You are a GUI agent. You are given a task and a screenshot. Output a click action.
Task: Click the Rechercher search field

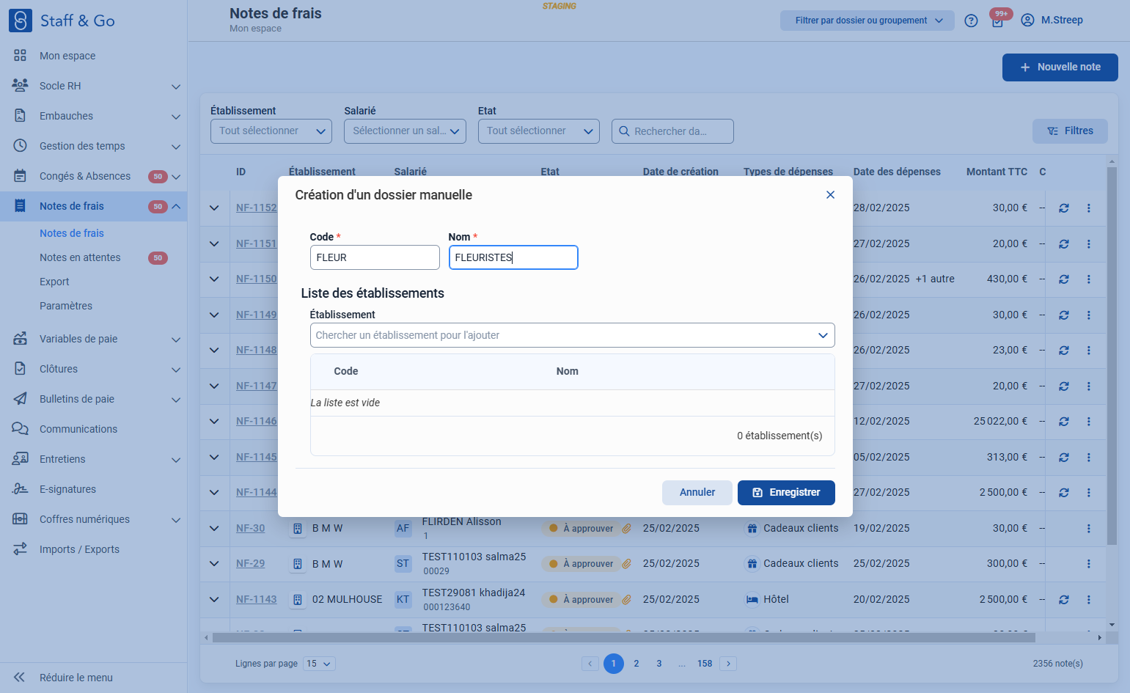click(672, 131)
